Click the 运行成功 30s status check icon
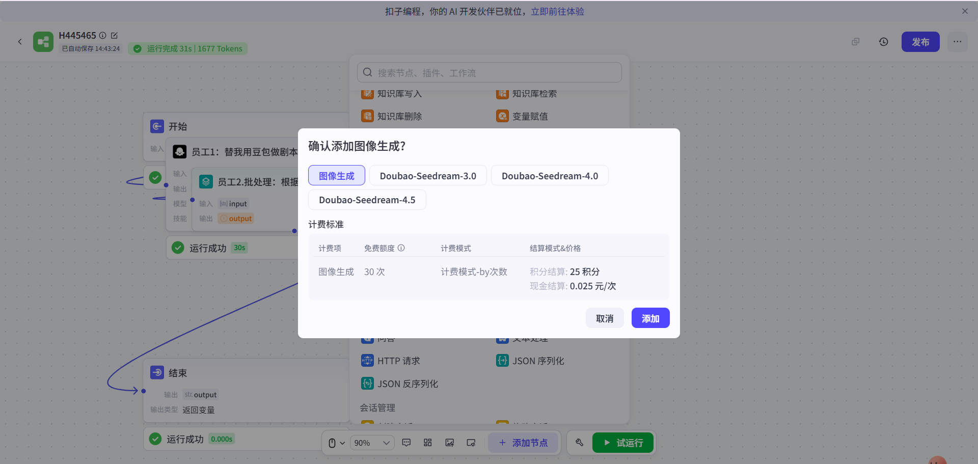Screen dimensions: 978x464 coord(178,248)
